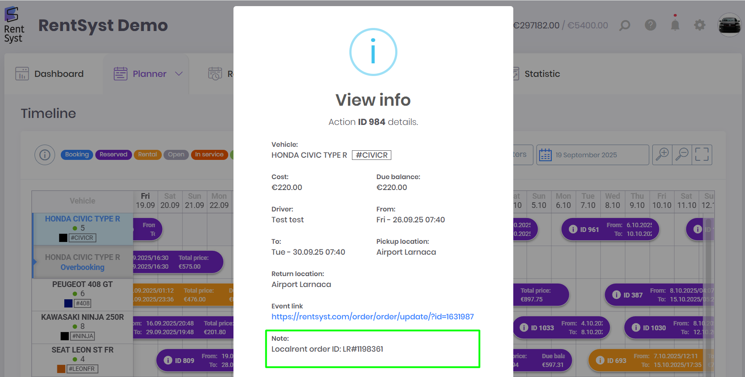Click the zoom out magnifier icon
The image size is (745, 377).
pyautogui.click(x=682, y=155)
